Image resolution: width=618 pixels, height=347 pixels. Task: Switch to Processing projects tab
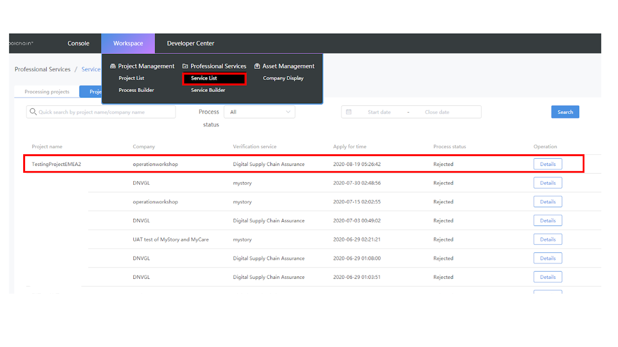[47, 92]
